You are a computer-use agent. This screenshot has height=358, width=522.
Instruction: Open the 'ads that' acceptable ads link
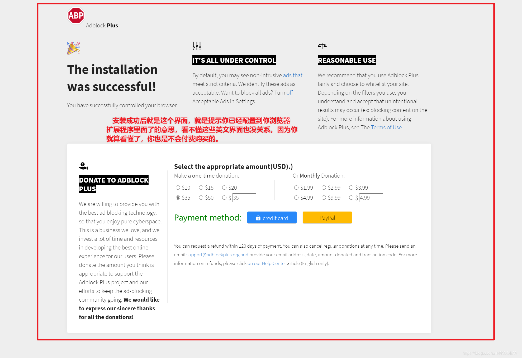293,75
